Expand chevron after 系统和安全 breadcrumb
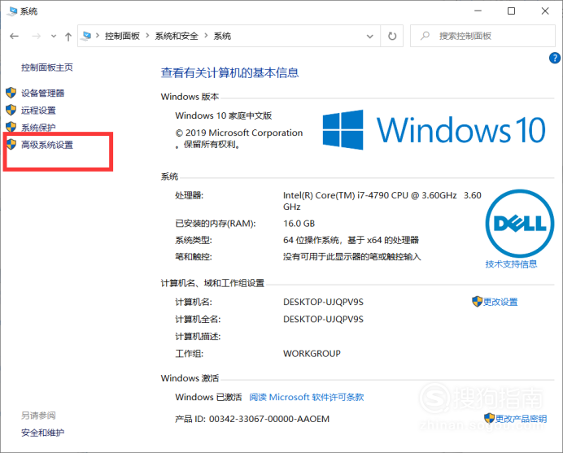This screenshot has width=563, height=453. click(x=206, y=36)
